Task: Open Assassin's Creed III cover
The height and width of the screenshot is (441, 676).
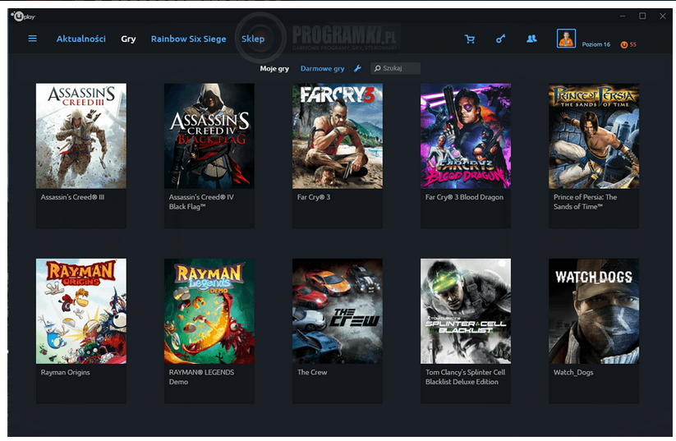Action: pos(81,136)
